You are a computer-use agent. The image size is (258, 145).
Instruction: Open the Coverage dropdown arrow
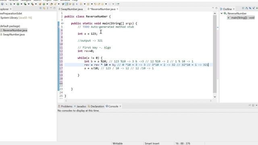(29, 4)
